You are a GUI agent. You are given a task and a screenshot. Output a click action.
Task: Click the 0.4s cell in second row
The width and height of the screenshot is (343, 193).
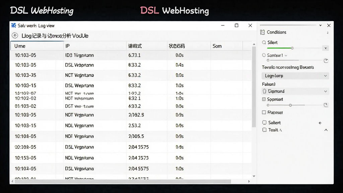tap(180, 65)
